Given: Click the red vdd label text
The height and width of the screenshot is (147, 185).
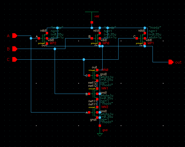Looking at the screenshot, I should click(97, 16).
